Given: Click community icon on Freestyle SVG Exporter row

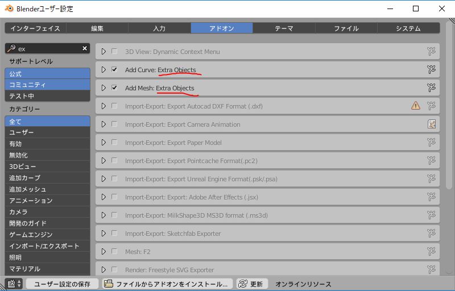Looking at the screenshot, I should click(431, 270).
